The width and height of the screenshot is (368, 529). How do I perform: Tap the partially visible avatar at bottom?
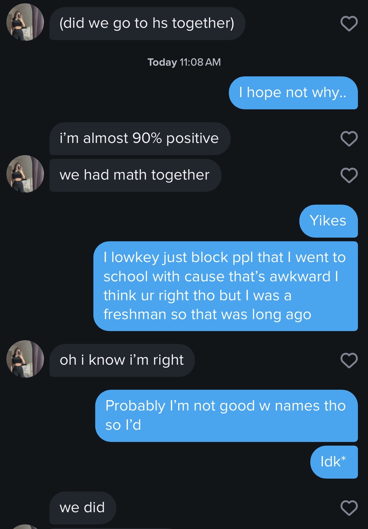click(25, 527)
